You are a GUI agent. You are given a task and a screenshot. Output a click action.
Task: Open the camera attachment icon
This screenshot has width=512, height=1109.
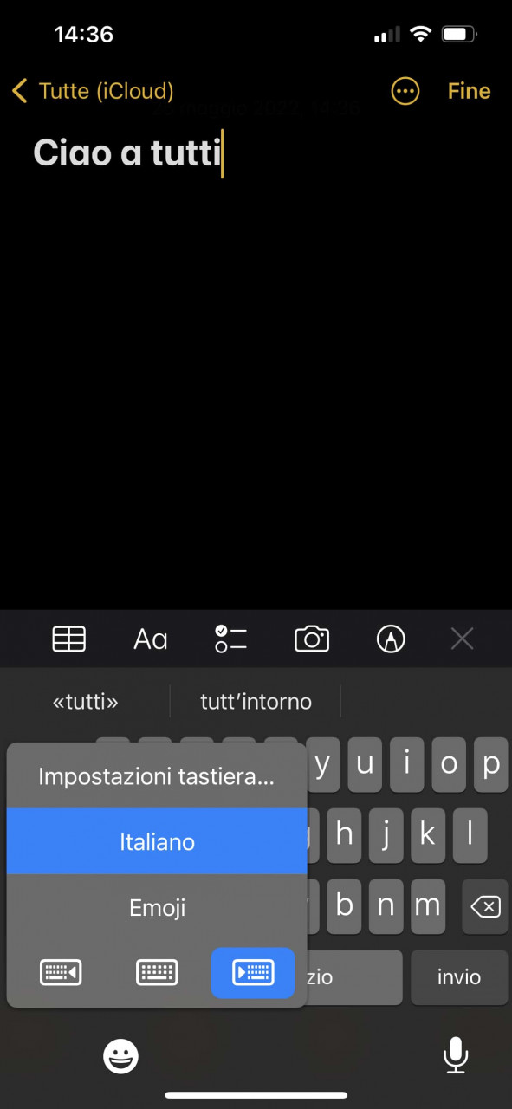coord(312,639)
